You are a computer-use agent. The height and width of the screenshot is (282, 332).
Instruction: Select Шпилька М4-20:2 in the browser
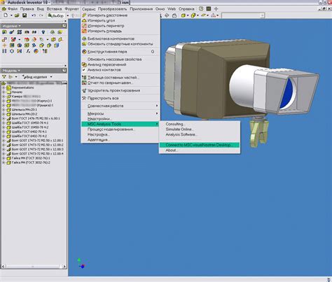click(x=25, y=114)
